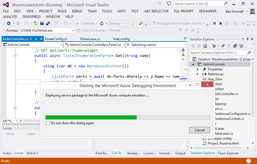Switch to the Global.asax.cs tab

(x=90, y=39)
